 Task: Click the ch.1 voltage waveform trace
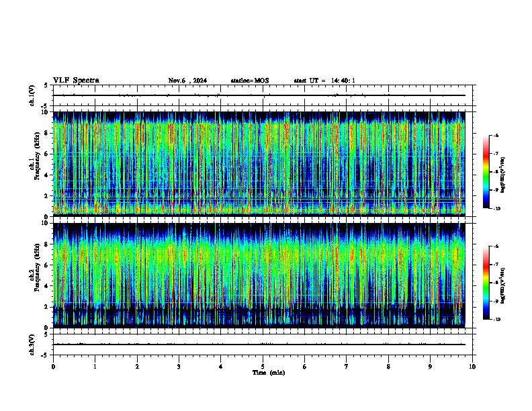pos(259,95)
